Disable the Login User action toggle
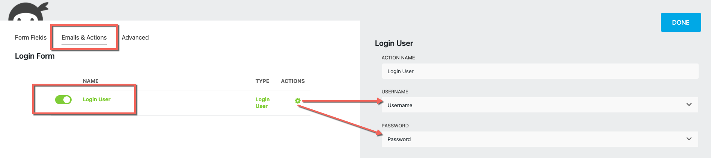 click(63, 100)
